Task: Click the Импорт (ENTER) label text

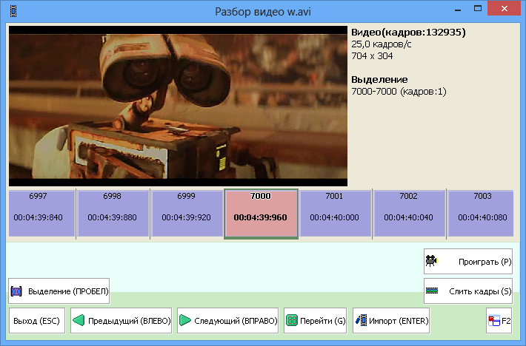Action: point(399,321)
